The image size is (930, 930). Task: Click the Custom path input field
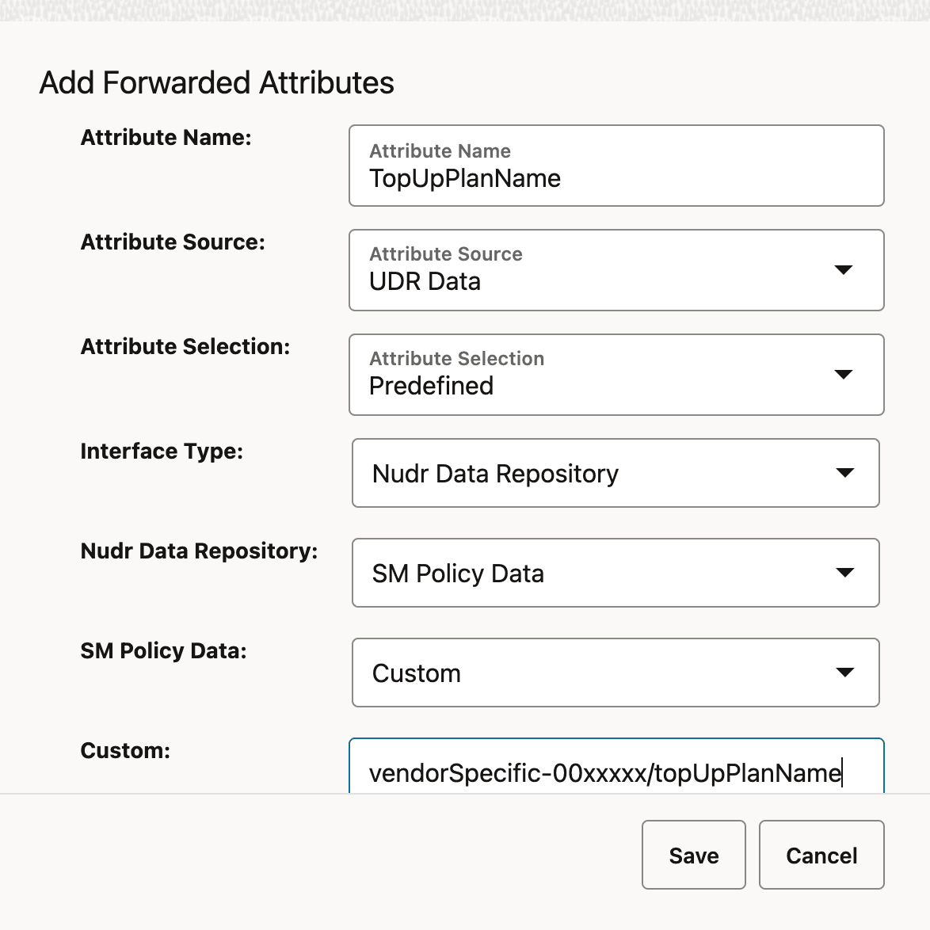coord(616,766)
